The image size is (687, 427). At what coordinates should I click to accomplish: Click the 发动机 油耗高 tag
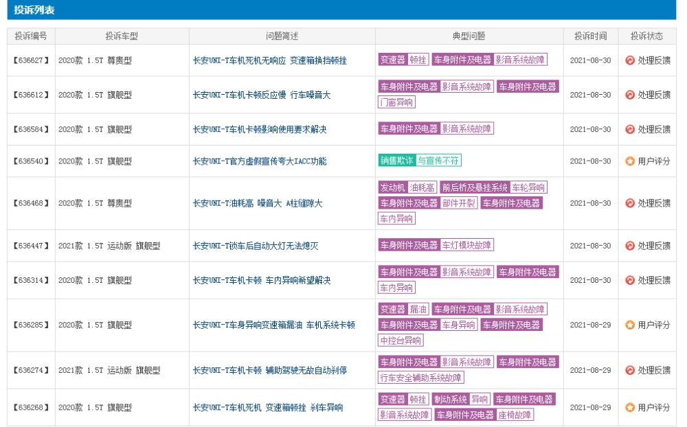pos(407,187)
